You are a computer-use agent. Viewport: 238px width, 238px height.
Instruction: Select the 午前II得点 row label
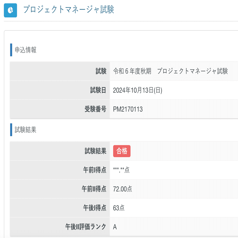(x=94, y=189)
